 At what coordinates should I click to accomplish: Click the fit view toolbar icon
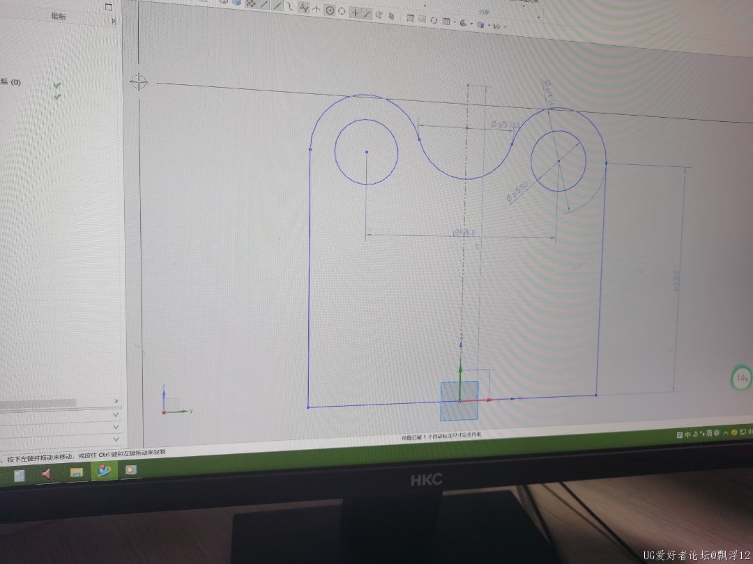422,19
